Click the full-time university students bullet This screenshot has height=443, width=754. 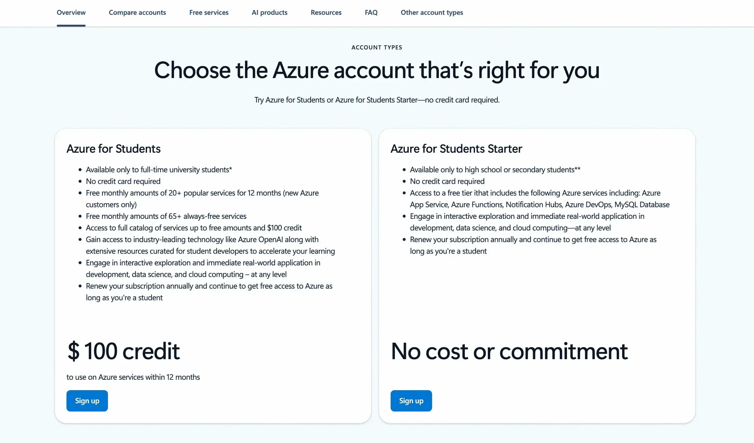tap(159, 170)
